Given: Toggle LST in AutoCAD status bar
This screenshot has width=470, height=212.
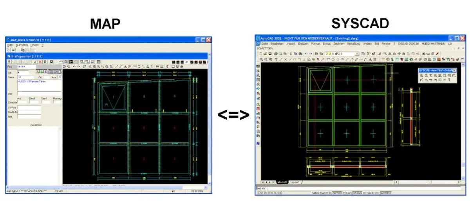Looking at the screenshot, I should [x=377, y=193].
